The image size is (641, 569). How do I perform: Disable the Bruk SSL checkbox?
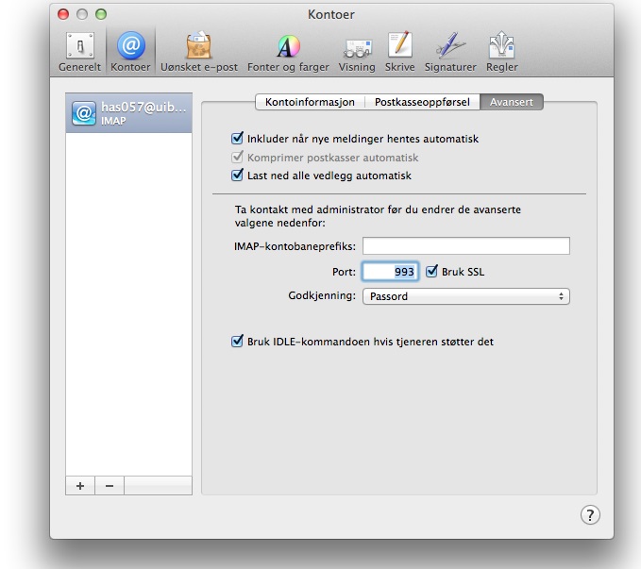pyautogui.click(x=432, y=272)
